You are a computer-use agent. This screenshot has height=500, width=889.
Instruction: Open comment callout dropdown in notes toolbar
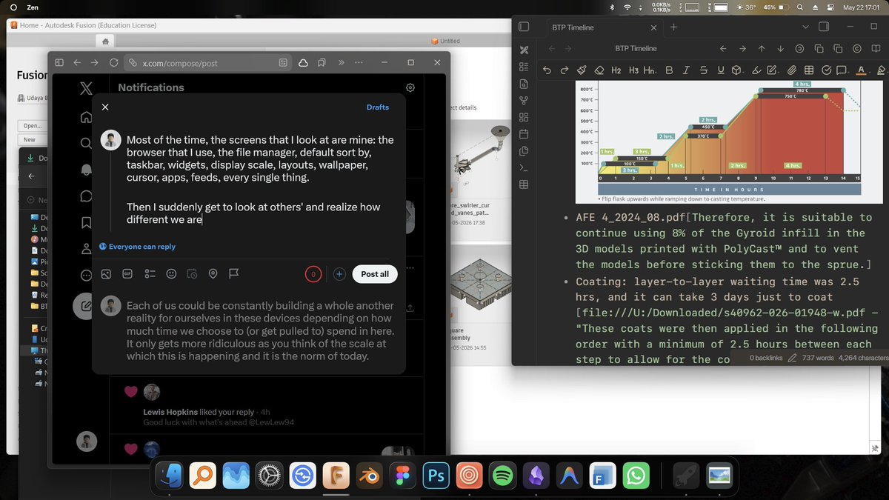pos(842,70)
